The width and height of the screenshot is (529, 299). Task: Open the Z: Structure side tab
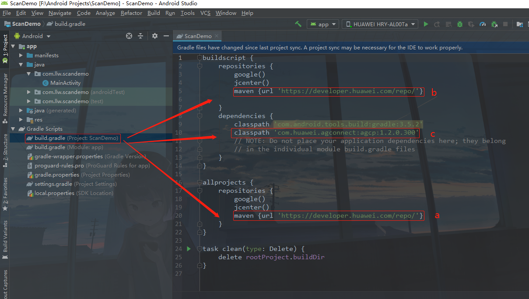[5, 151]
